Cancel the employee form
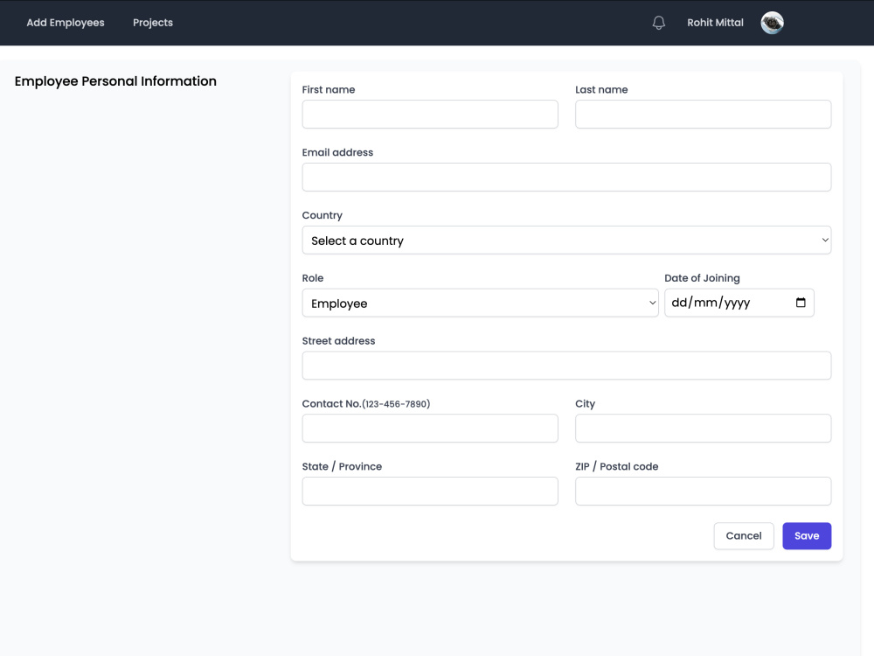The width and height of the screenshot is (874, 656). pyautogui.click(x=744, y=536)
